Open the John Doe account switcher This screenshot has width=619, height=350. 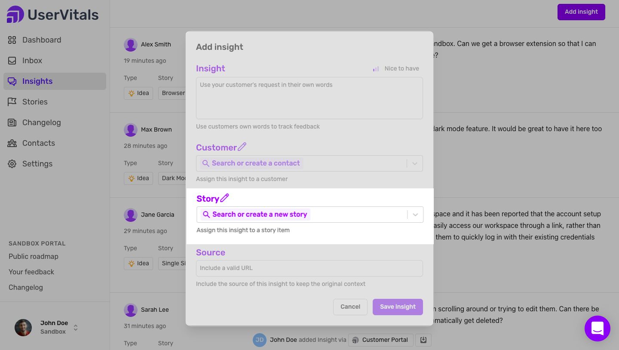(76, 328)
